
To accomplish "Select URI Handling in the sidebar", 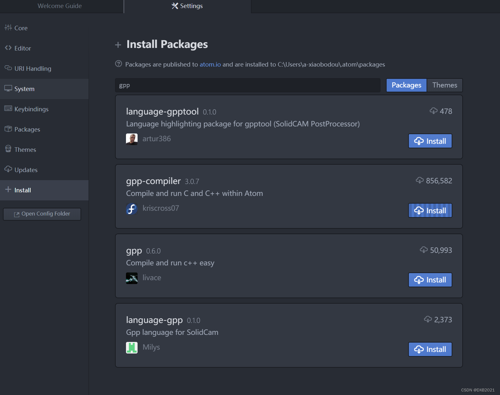I will (44, 69).
